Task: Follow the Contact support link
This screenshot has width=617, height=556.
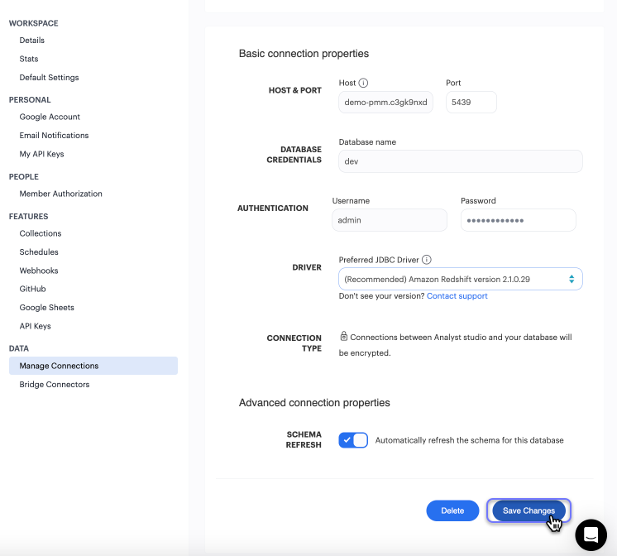Action: [x=457, y=296]
